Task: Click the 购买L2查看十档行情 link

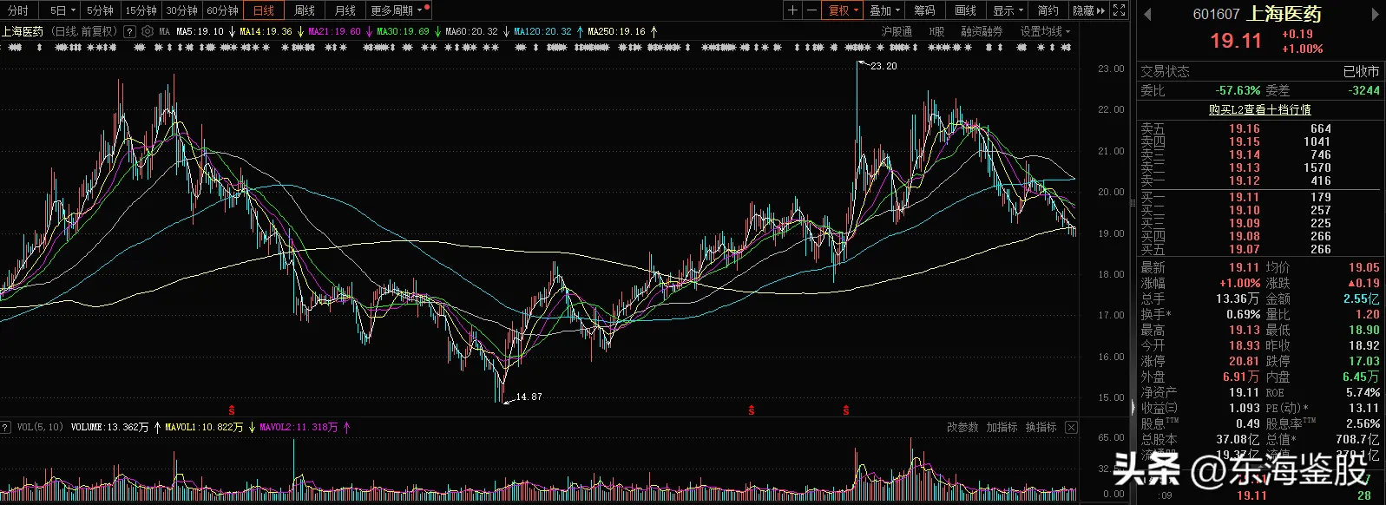Action: click(x=1260, y=109)
